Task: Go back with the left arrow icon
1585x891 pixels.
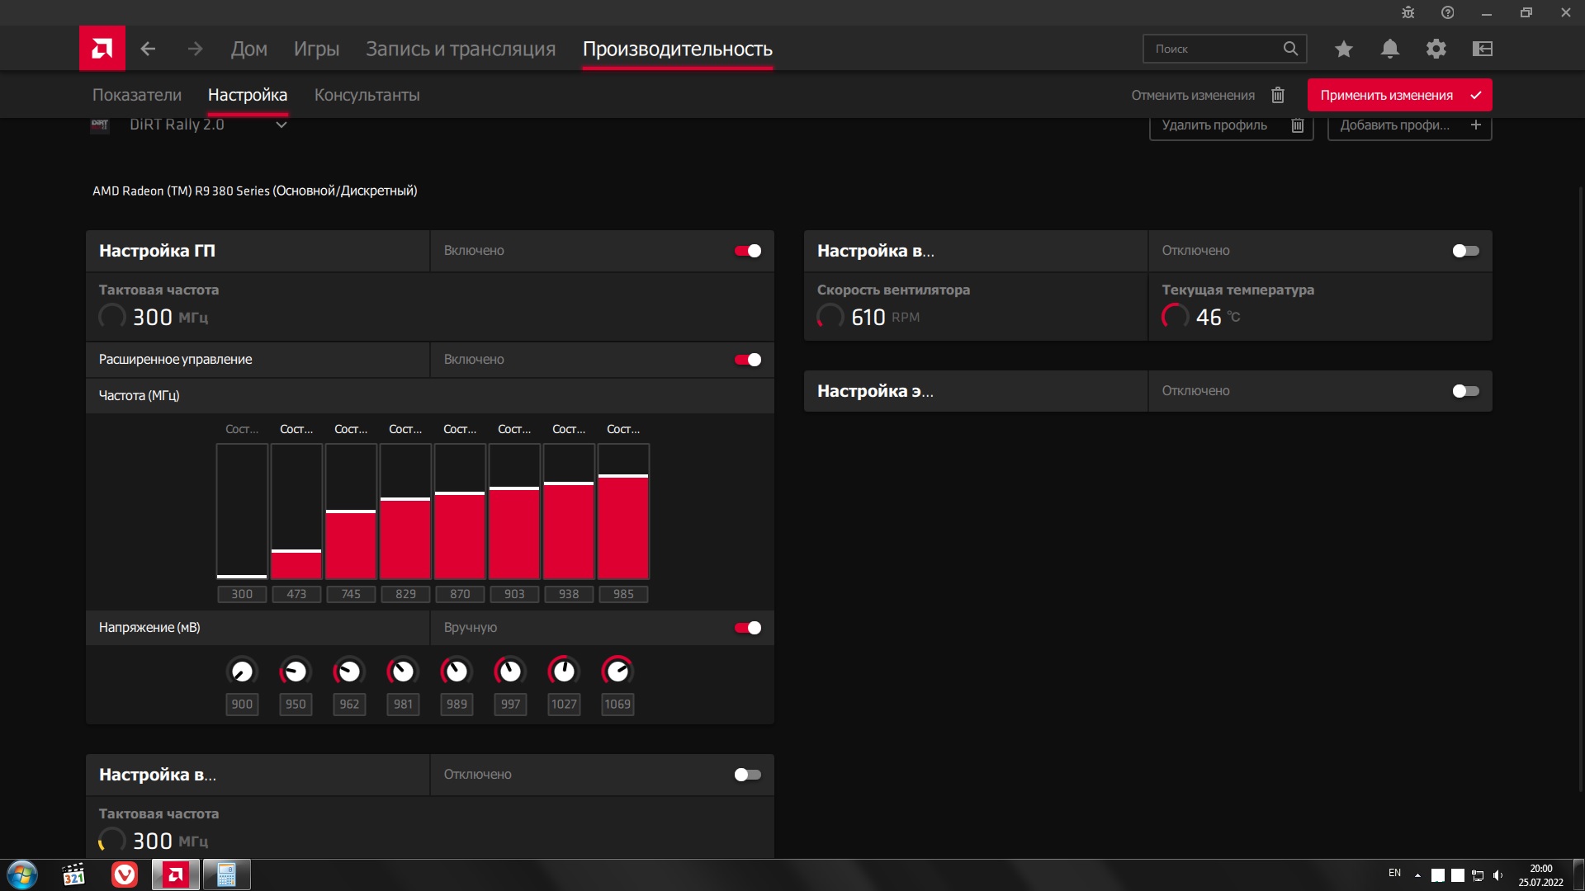Action: pos(148,49)
